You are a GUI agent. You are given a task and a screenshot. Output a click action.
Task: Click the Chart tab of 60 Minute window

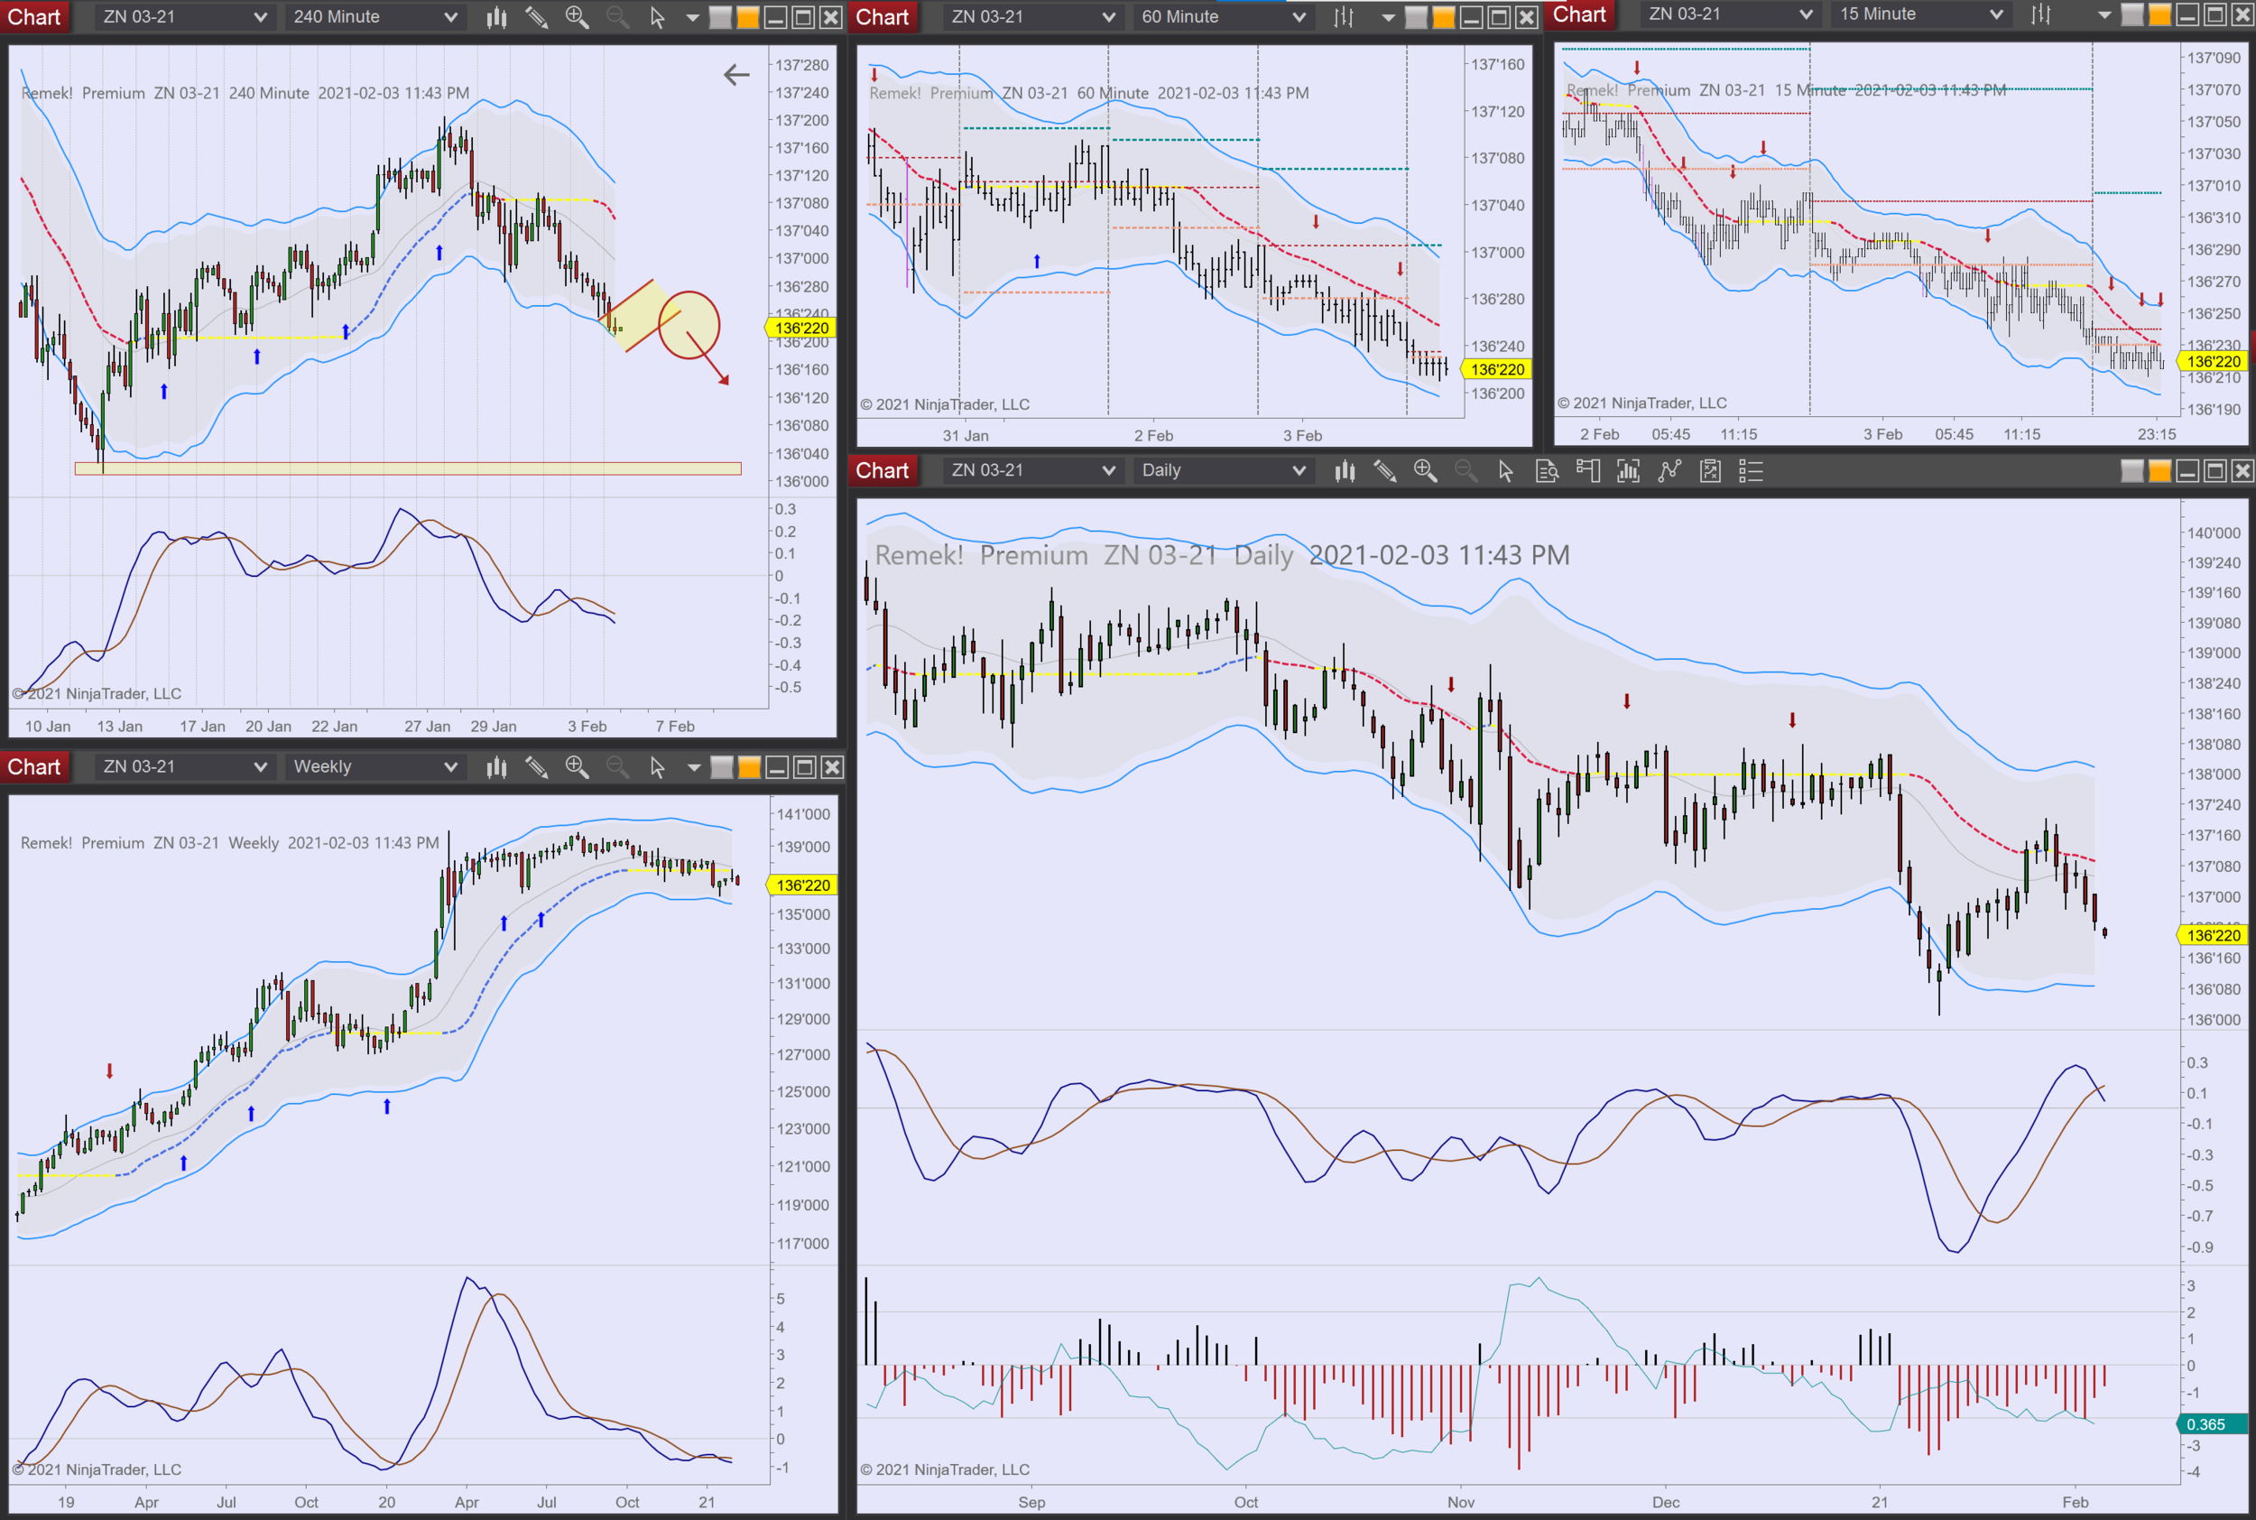(882, 17)
